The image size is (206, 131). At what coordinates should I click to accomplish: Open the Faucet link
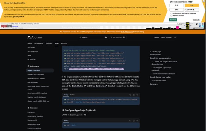tap(156, 38)
